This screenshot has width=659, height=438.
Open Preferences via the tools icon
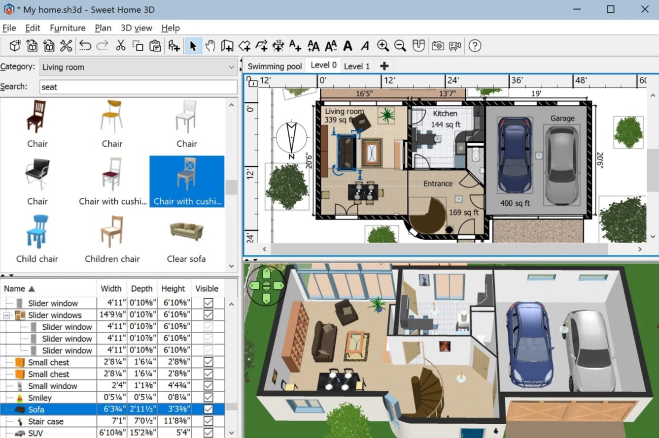(x=66, y=46)
